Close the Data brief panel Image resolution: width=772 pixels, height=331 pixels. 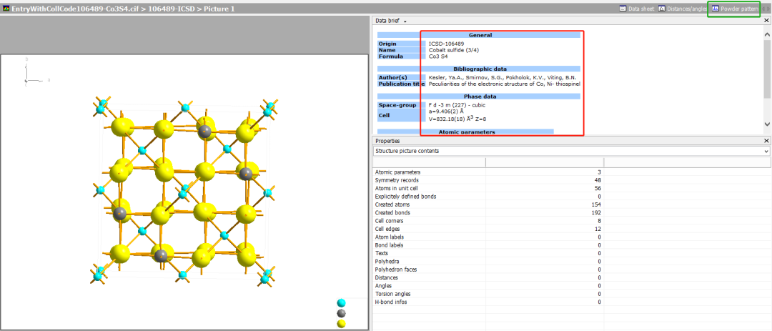(767, 21)
